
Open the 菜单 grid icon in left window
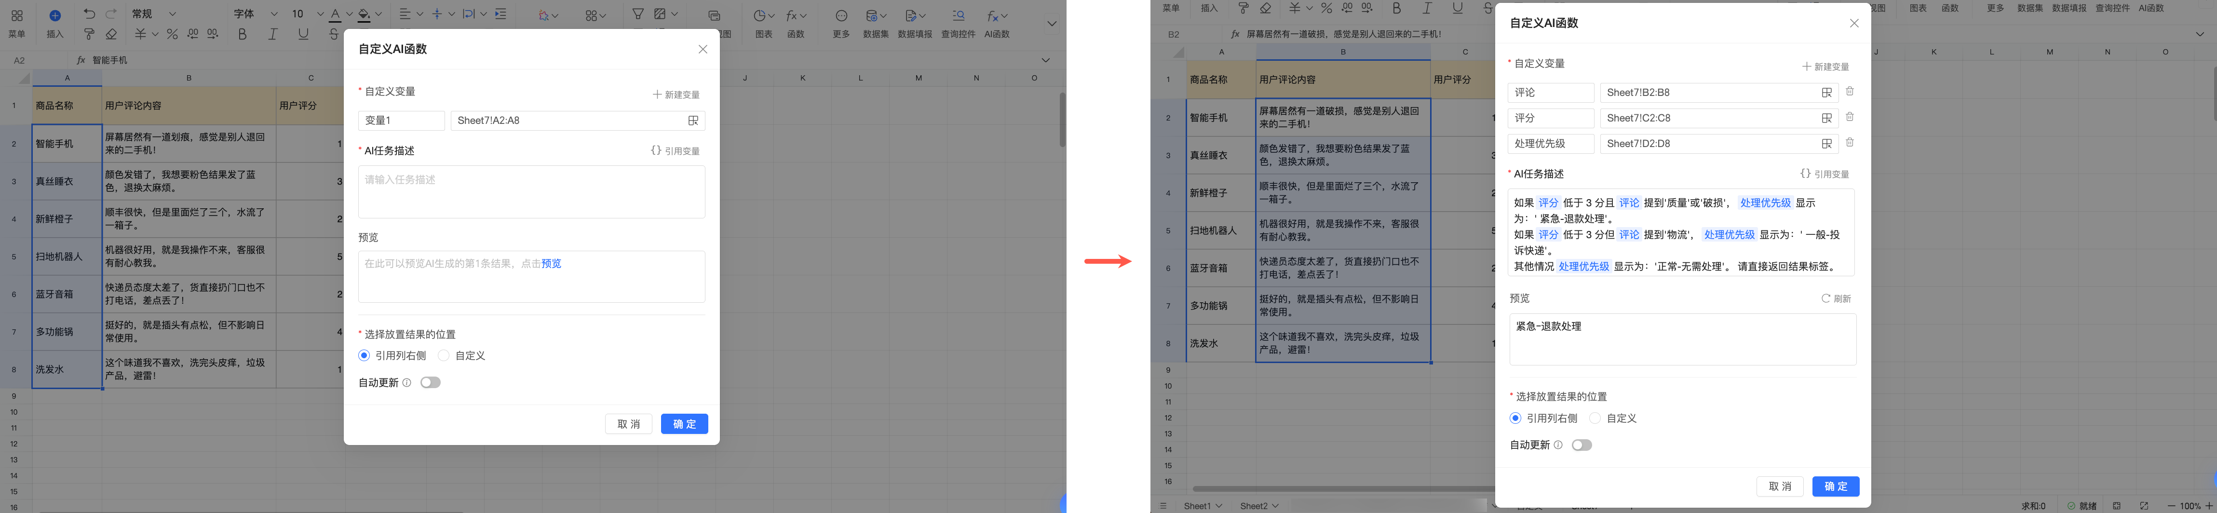[16, 15]
